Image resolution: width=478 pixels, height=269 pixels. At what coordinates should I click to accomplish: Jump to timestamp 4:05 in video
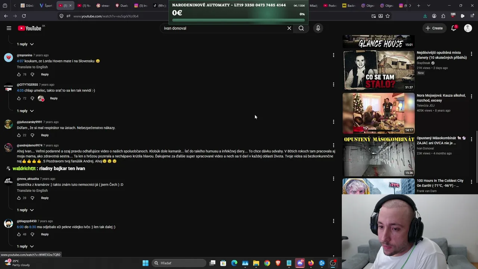pyautogui.click(x=20, y=90)
